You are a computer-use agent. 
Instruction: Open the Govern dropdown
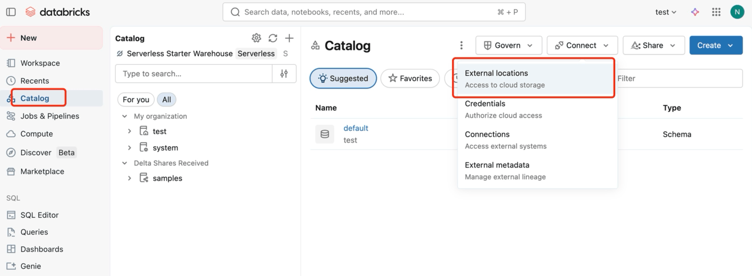[x=509, y=46]
